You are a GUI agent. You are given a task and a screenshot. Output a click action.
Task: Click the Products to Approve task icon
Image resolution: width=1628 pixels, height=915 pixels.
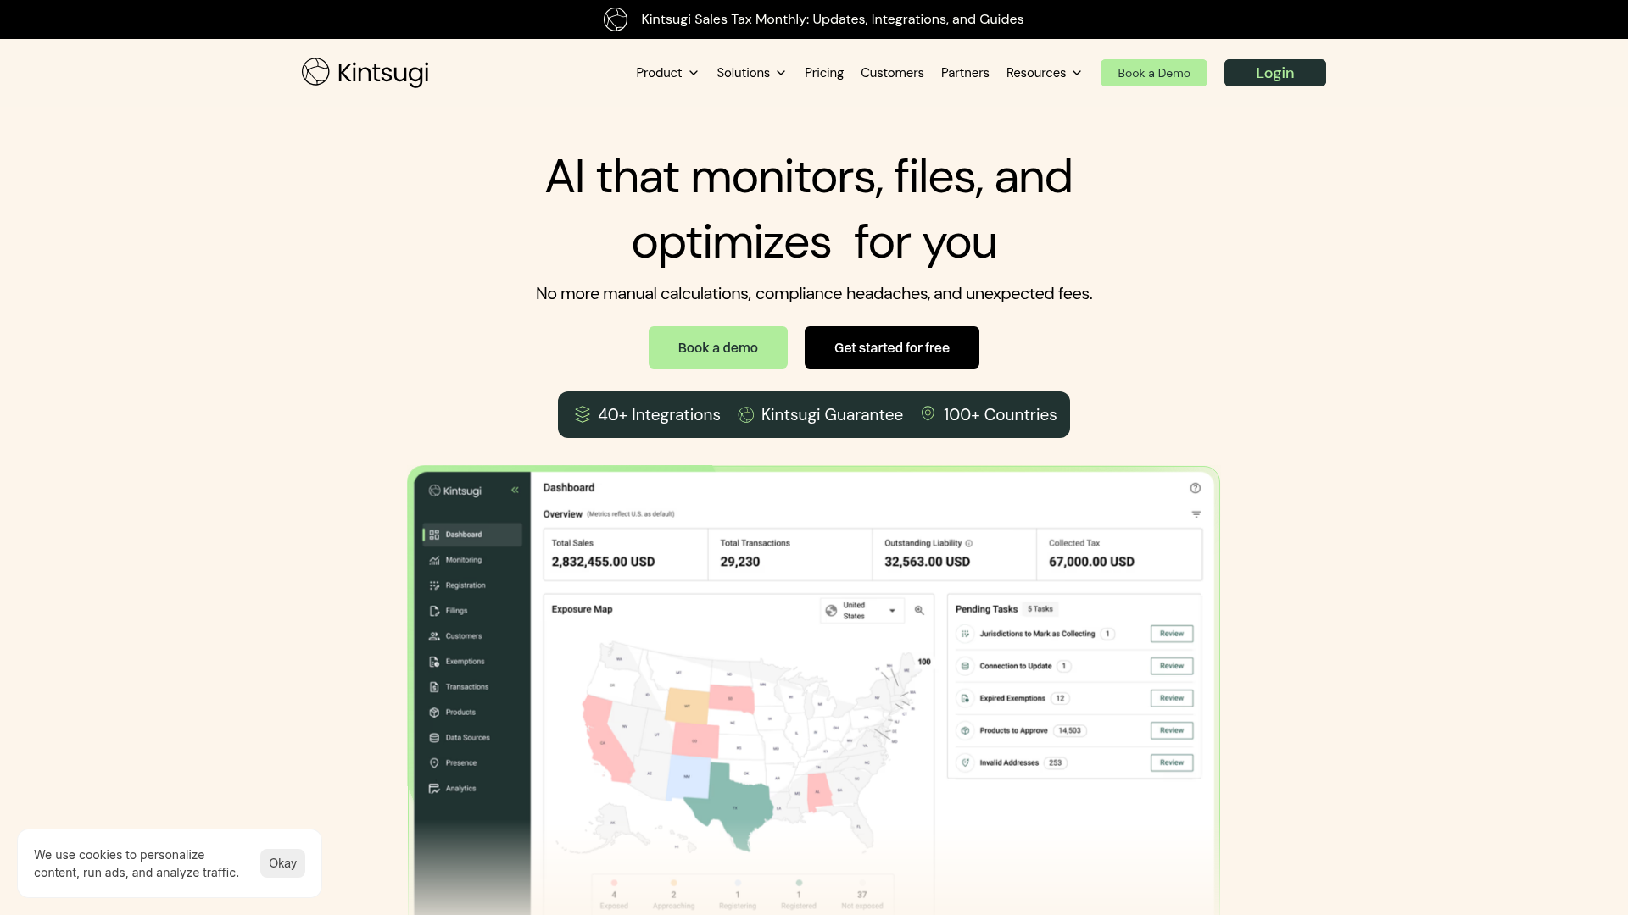(x=965, y=730)
